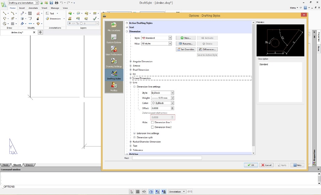Toggle the Snap button in the status bar
The image size is (321, 195).
(132, 192)
